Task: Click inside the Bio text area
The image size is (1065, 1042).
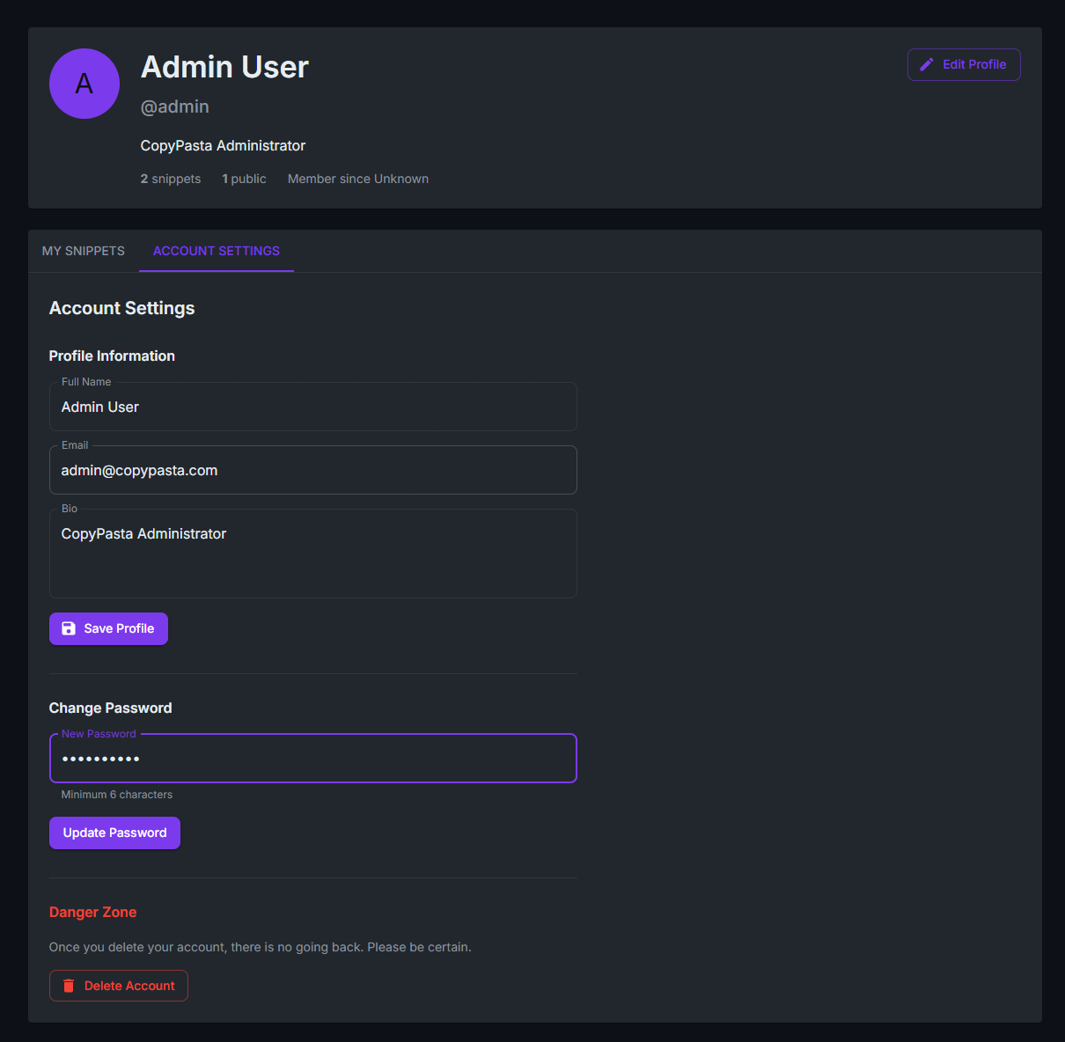Action: click(x=313, y=554)
